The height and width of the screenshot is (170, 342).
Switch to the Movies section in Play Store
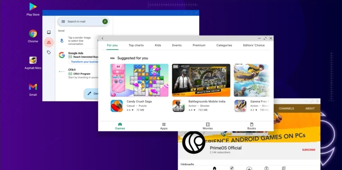click(208, 126)
